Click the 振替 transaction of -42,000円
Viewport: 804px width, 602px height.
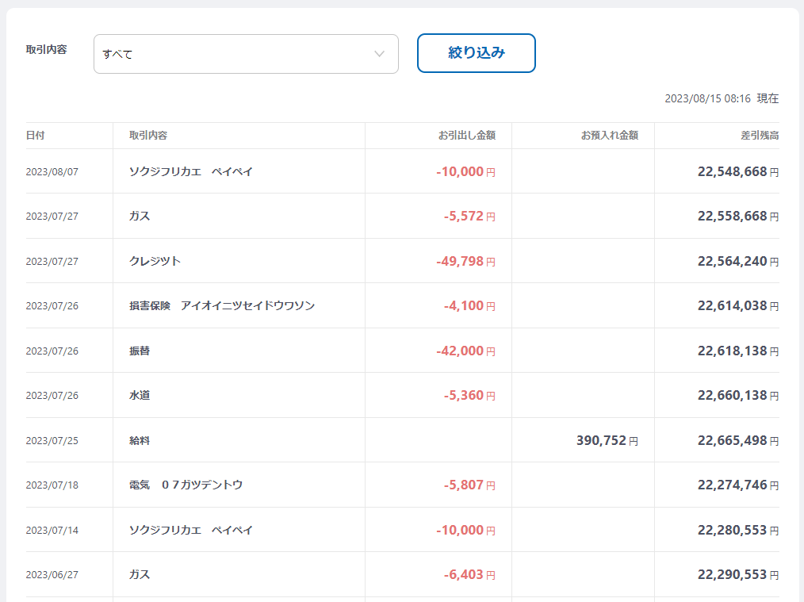465,351
